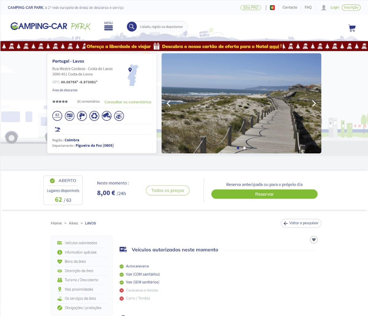The height and width of the screenshot is (316, 368).
Task: Select the second carousel dot indicator
Action: pos(244,148)
